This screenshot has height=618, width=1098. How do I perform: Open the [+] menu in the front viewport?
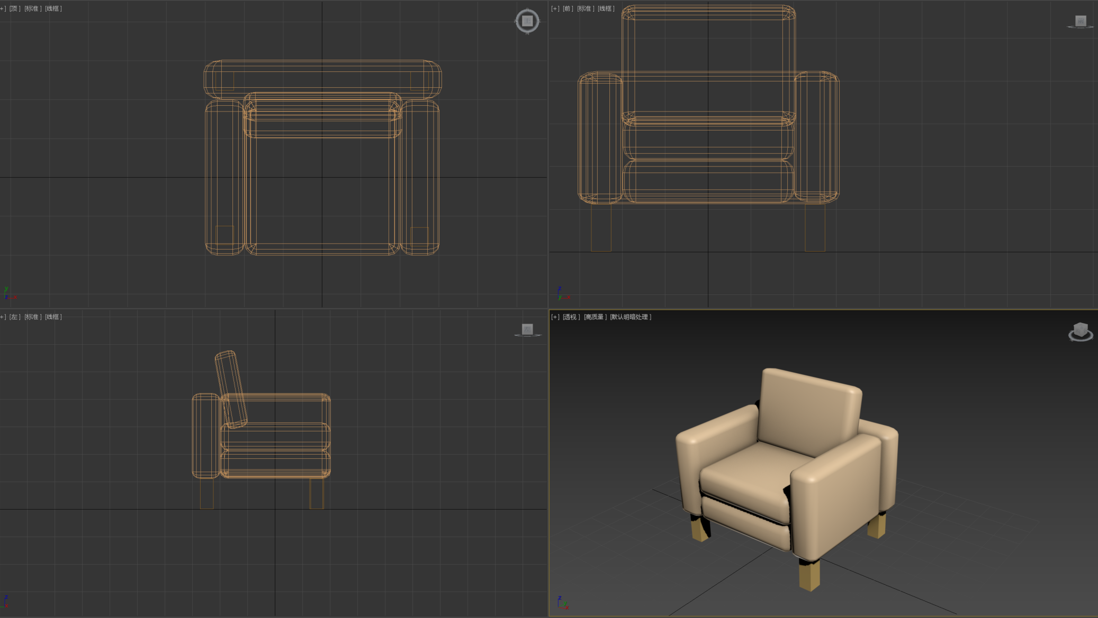coord(555,8)
